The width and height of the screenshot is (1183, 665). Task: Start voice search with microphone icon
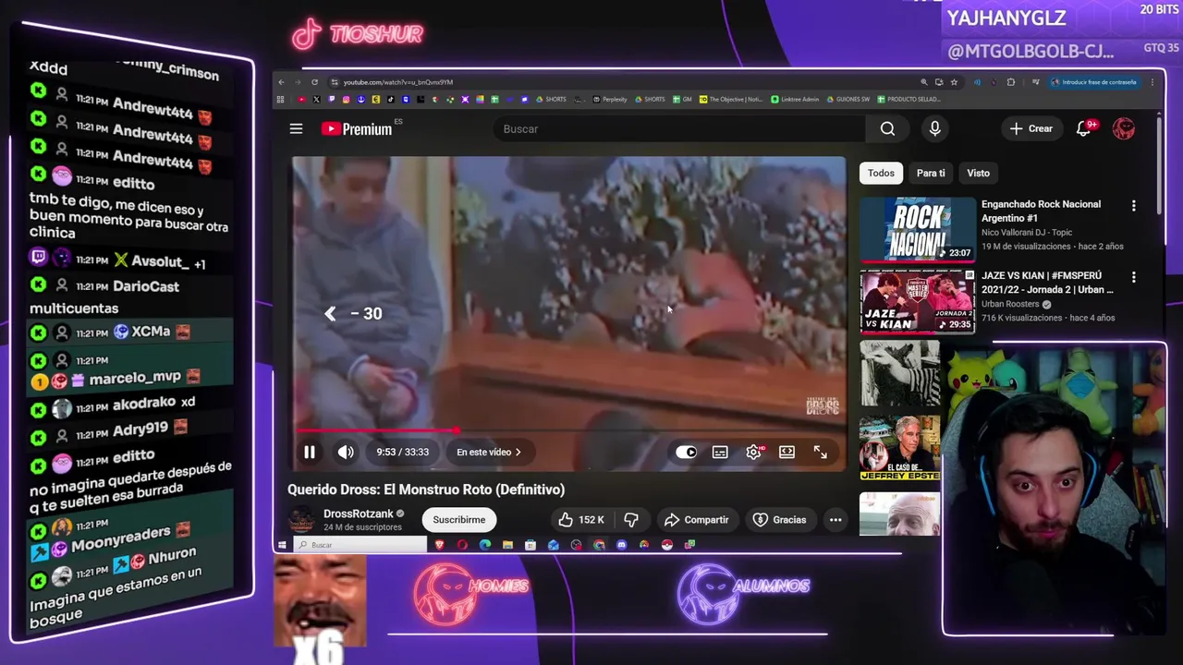coord(934,128)
